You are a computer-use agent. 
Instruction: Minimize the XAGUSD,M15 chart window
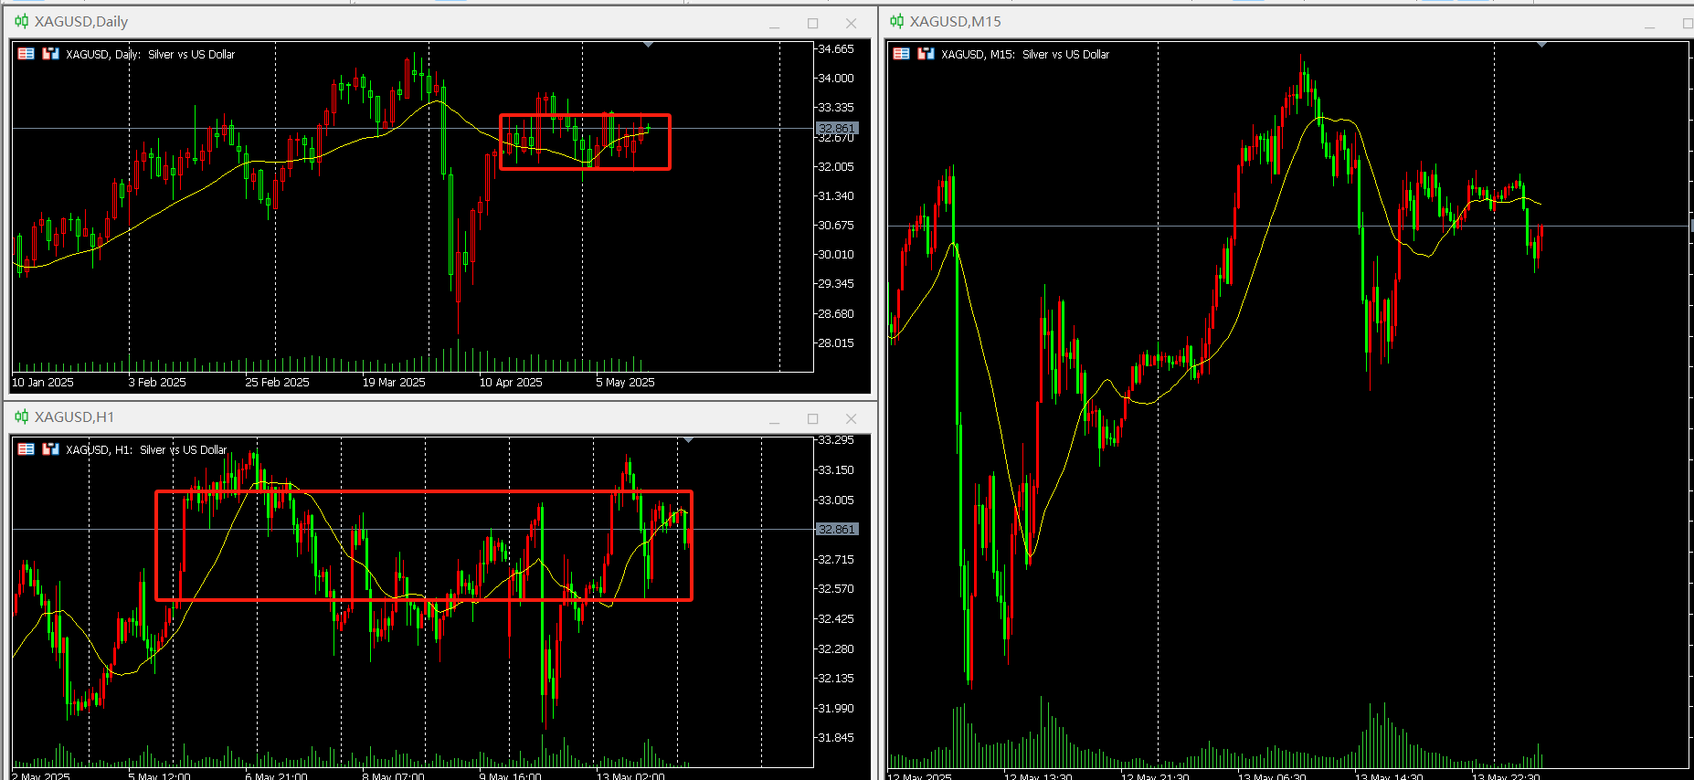tap(1649, 23)
